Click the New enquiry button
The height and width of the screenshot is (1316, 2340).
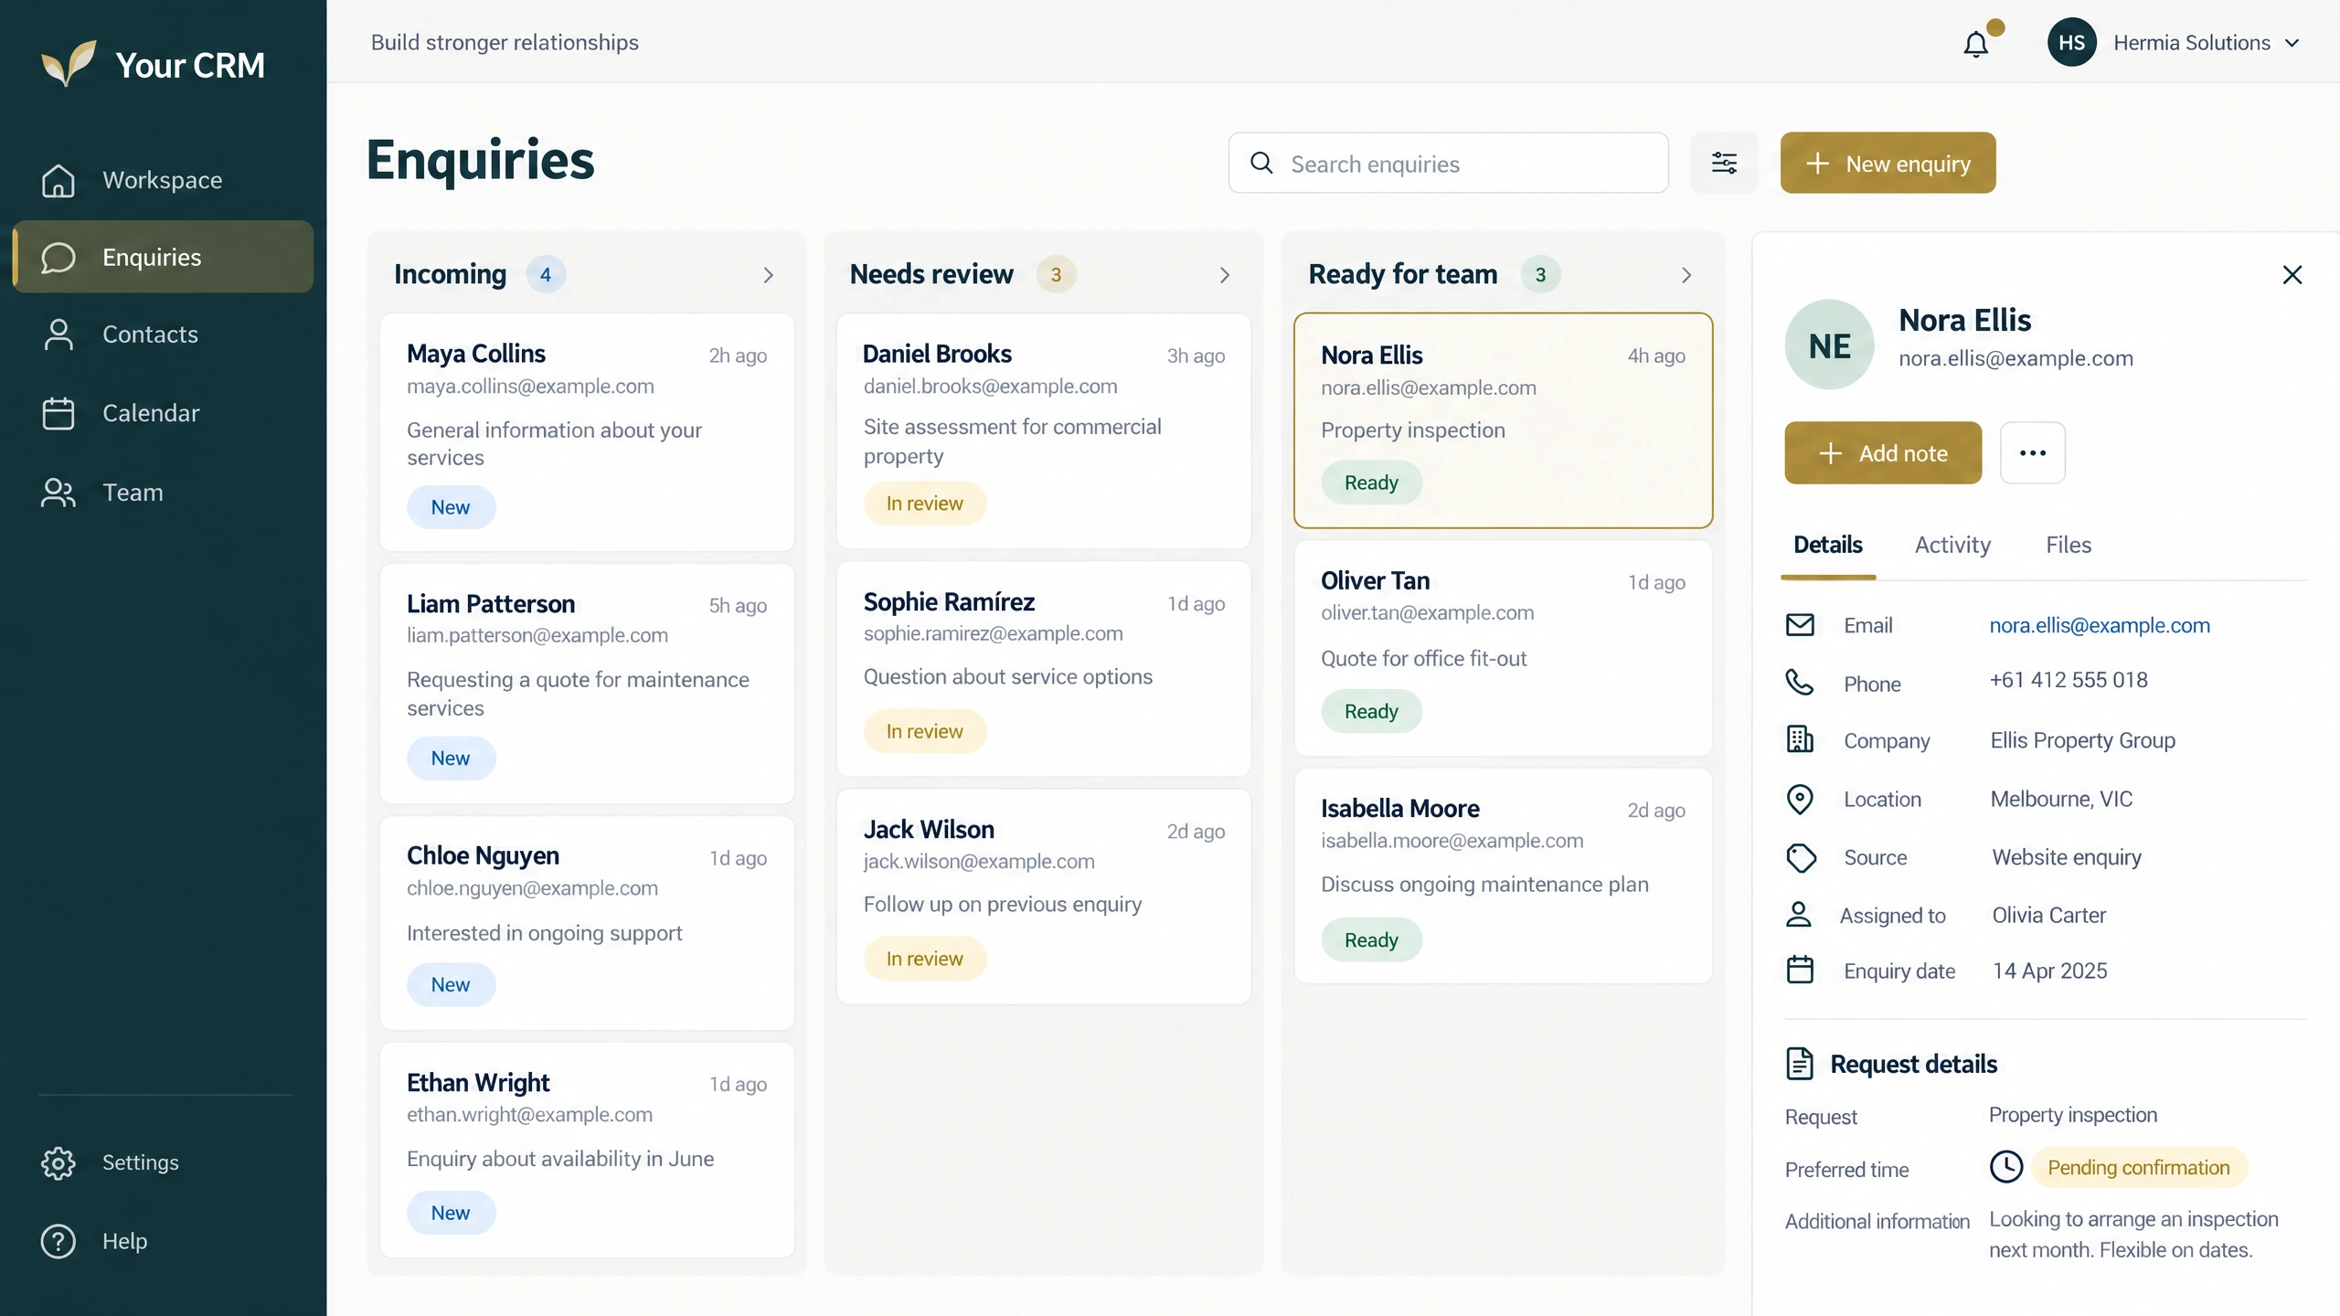[1888, 163]
